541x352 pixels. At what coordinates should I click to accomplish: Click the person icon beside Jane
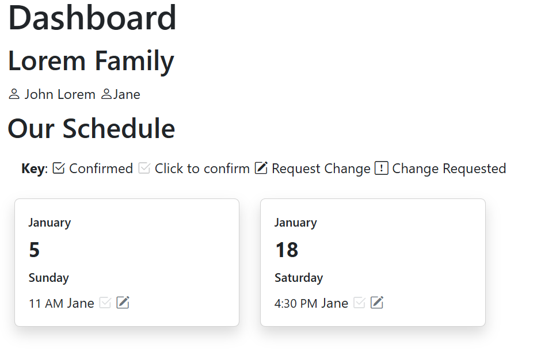106,94
